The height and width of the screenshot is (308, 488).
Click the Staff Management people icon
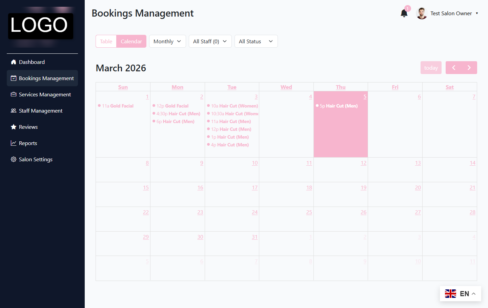[x=13, y=111]
